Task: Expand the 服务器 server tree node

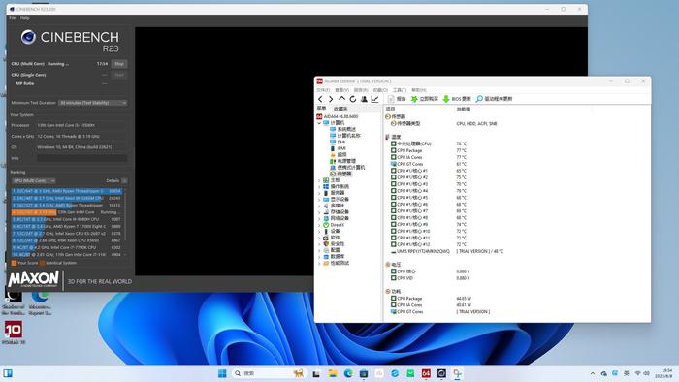Action: (x=319, y=193)
